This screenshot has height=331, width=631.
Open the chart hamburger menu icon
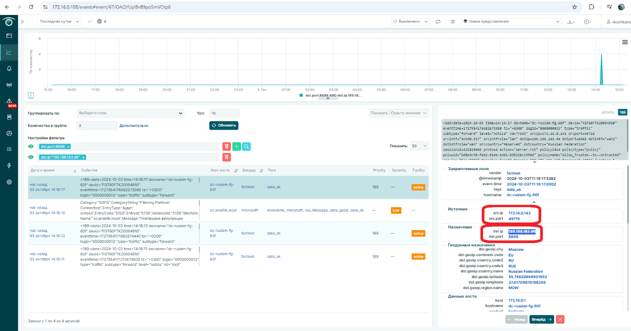[x=625, y=42]
